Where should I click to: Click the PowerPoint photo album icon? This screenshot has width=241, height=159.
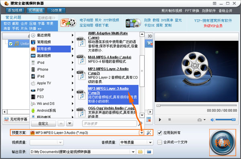point(68,23)
